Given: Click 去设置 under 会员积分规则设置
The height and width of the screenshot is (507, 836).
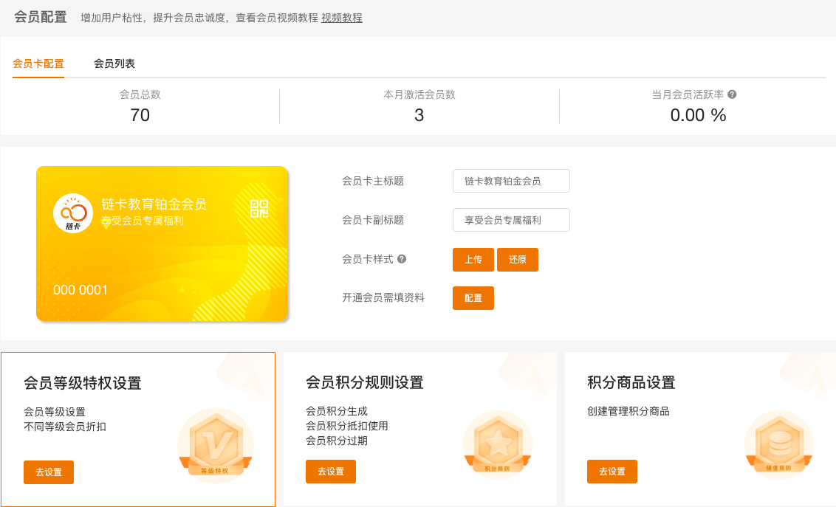Looking at the screenshot, I should pos(330,472).
